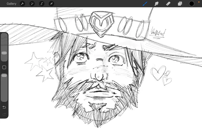This screenshot has width=202, height=139.
Task: Select the Smudge finger tool
Action: pos(157,4)
